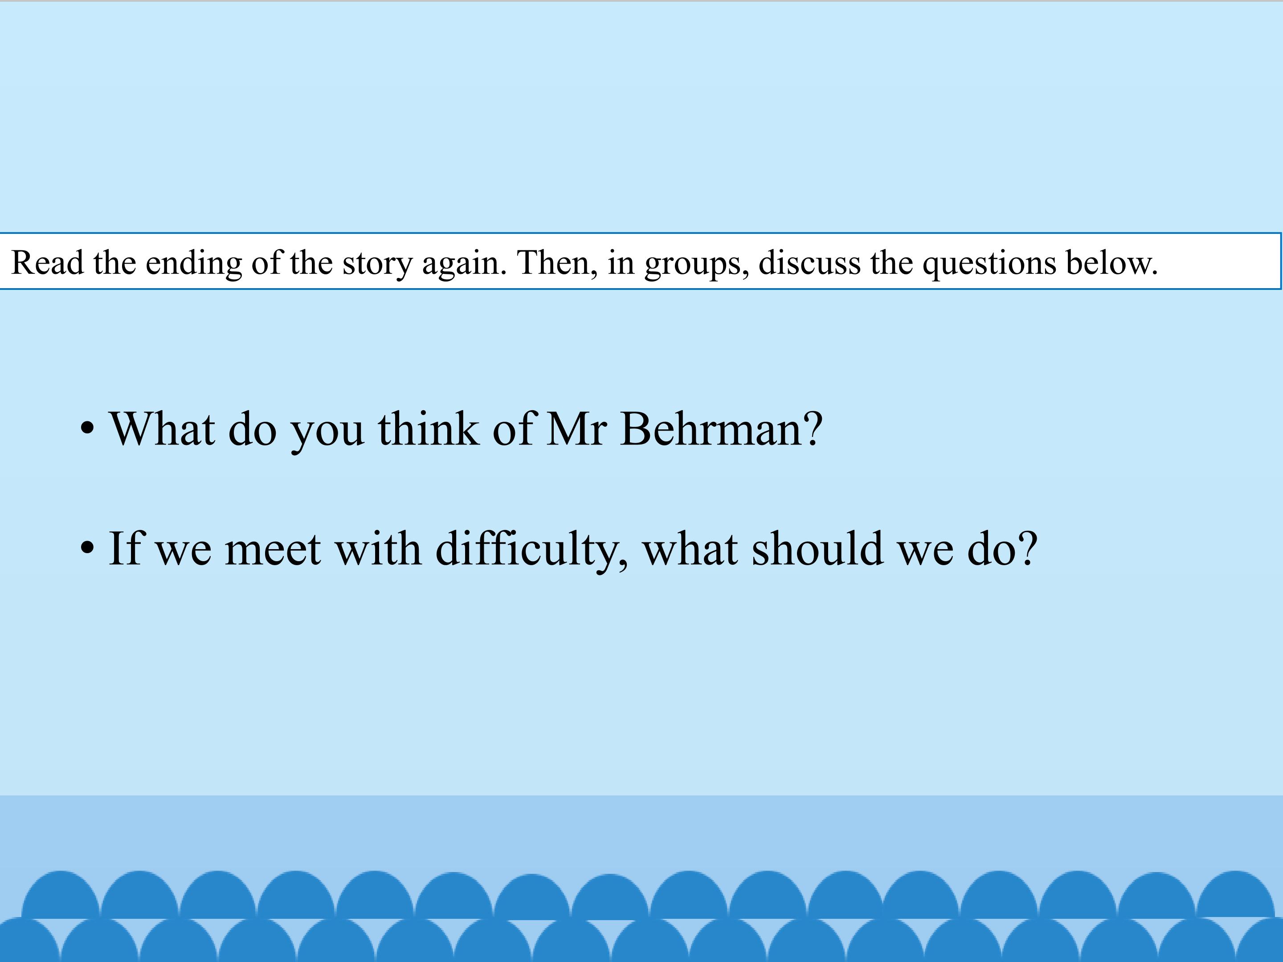This screenshot has height=962, width=1283.
Task: Click the name "Behrman" in first question
Action: click(x=711, y=429)
